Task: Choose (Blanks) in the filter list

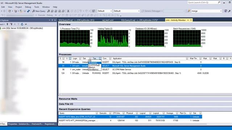Action: point(95,67)
